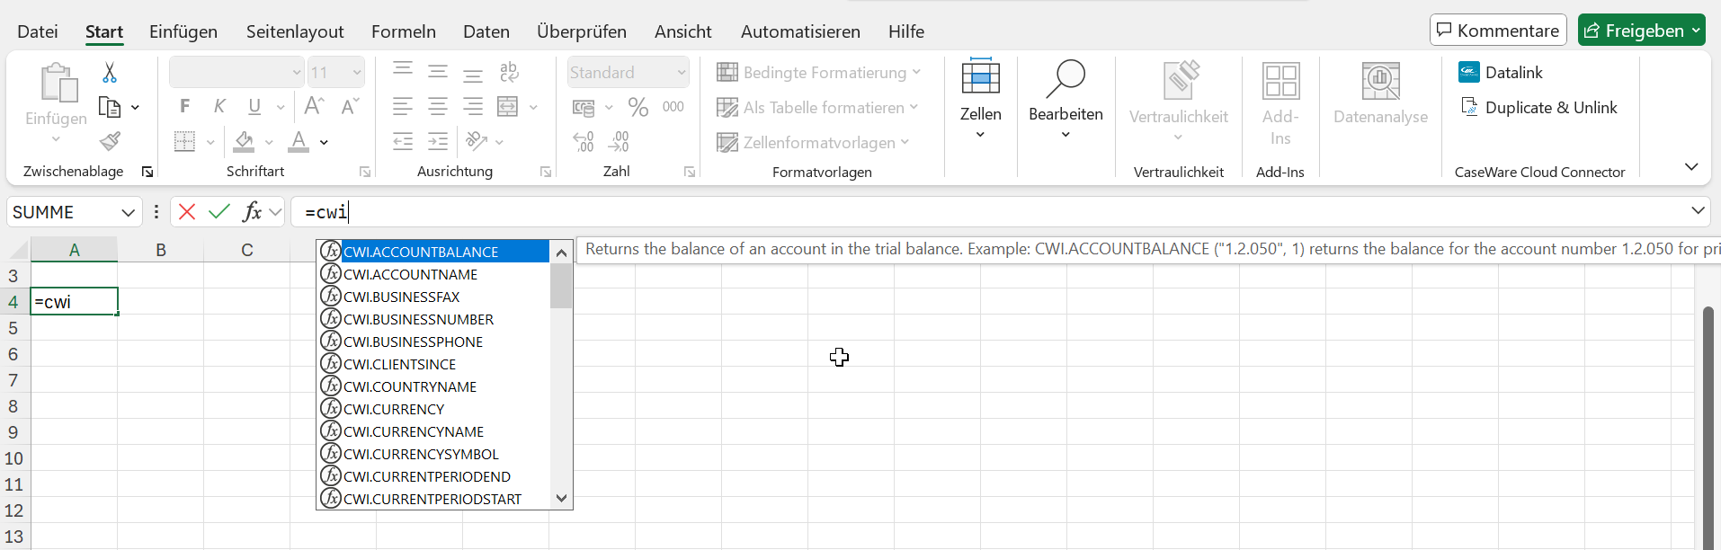Open the font name combo box
1721x550 pixels.
pyautogui.click(x=237, y=72)
